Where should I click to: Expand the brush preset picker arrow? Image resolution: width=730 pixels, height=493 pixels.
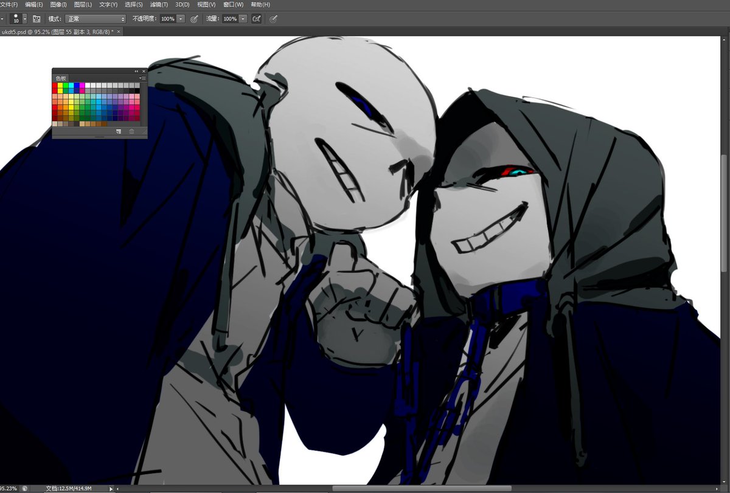[x=26, y=19]
